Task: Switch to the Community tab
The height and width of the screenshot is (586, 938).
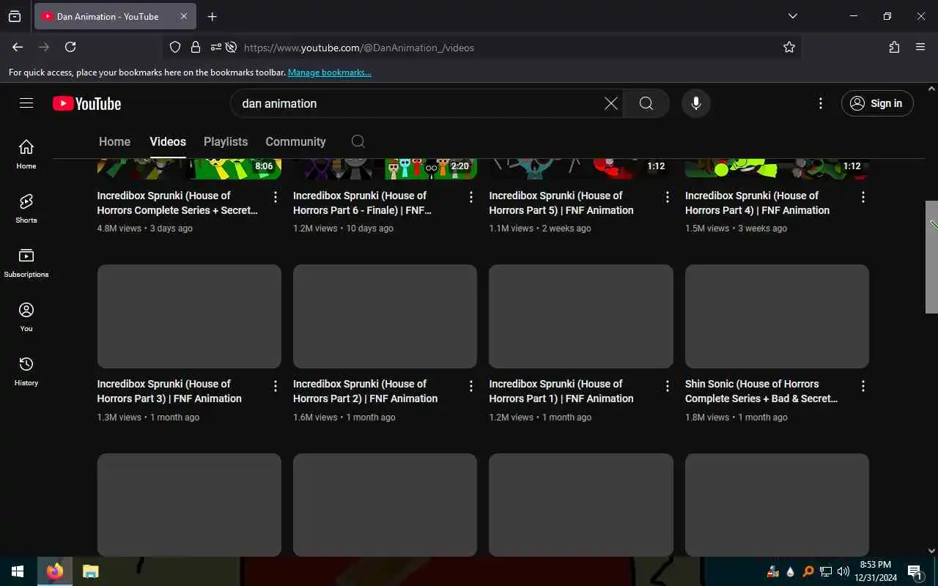Action: click(x=295, y=141)
